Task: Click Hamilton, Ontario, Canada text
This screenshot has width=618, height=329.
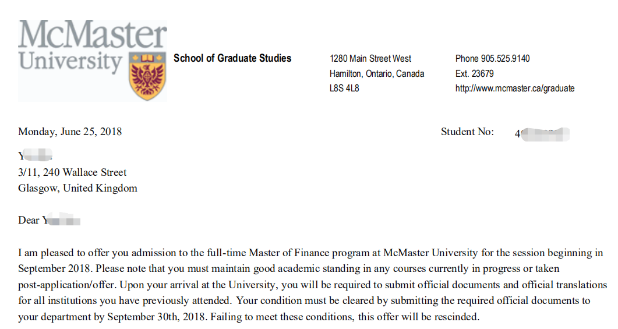Action: click(x=377, y=73)
